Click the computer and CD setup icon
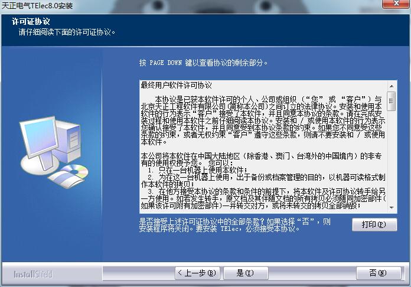The width and height of the screenshot is (411, 287). [x=53, y=149]
